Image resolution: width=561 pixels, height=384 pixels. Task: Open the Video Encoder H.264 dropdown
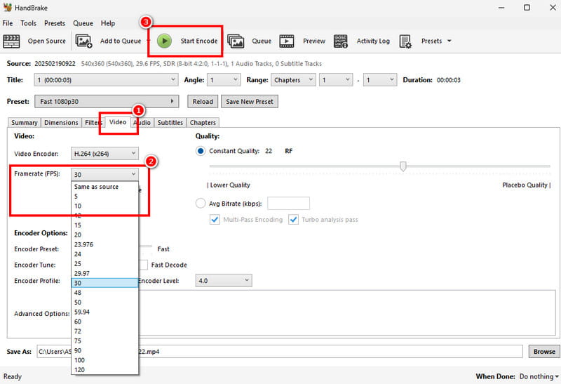[x=104, y=154]
